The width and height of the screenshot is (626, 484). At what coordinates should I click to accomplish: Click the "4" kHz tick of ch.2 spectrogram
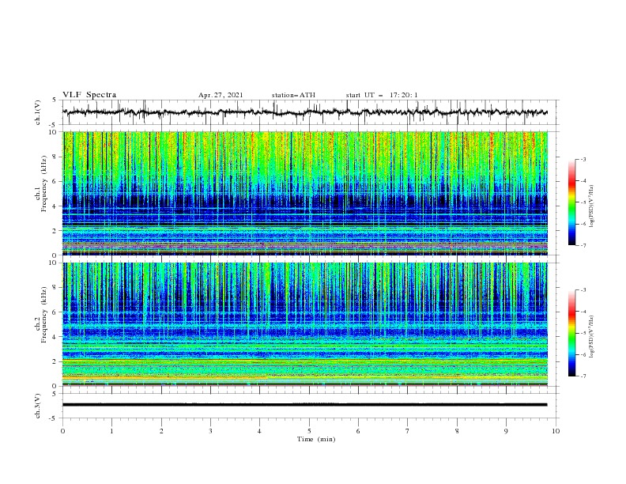(x=56, y=337)
